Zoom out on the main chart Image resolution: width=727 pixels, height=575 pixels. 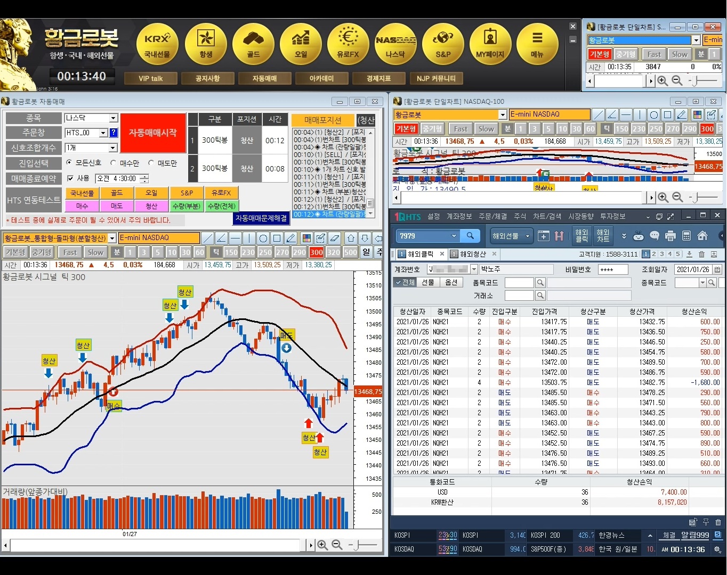337,545
